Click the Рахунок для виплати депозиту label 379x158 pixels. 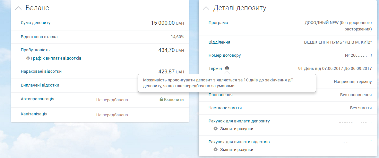pyautogui.click(x=239, y=121)
